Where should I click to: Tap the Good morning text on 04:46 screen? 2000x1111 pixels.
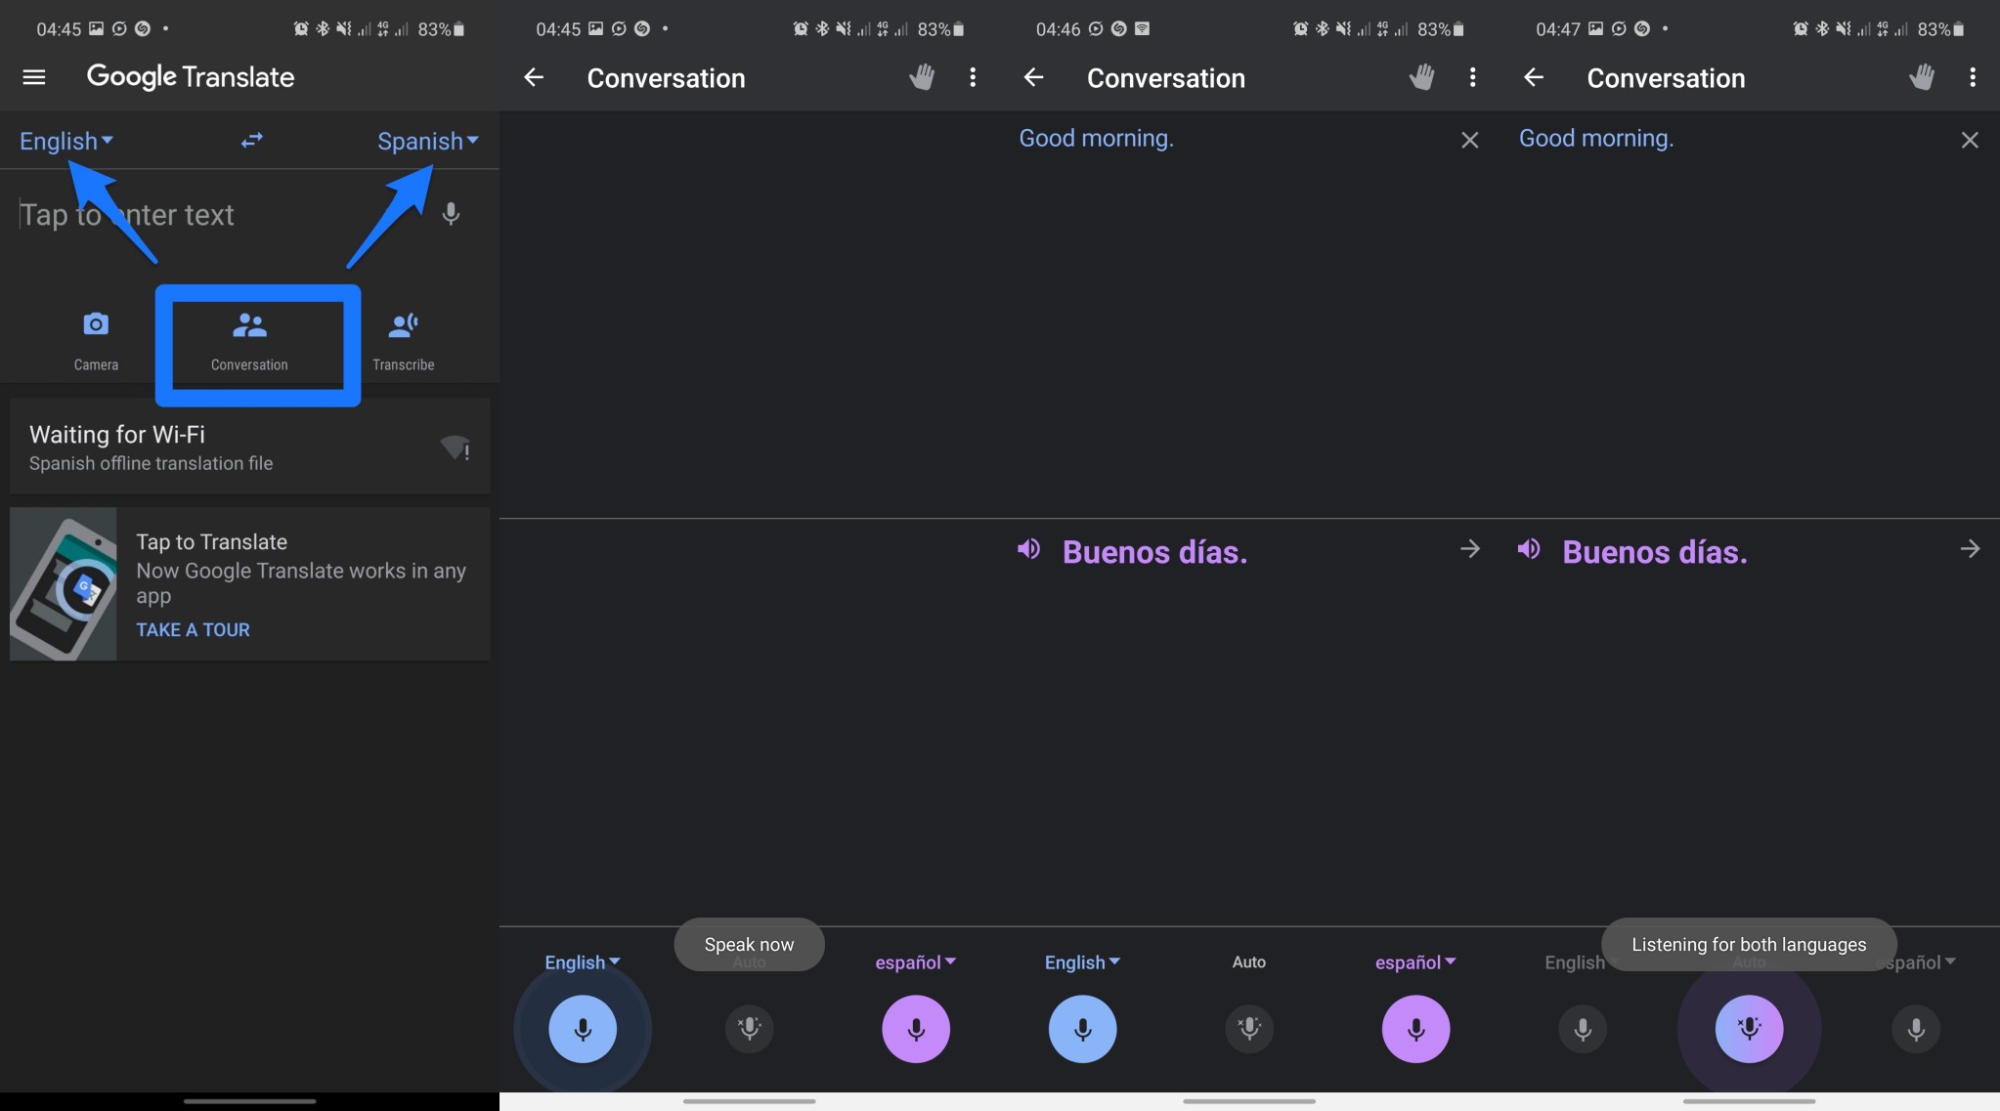point(1097,139)
